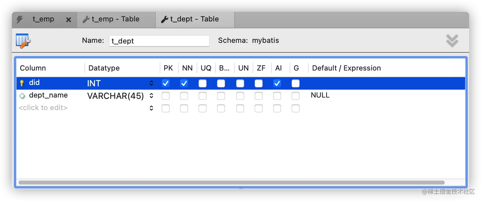Click the B... column header
The width and height of the screenshot is (481, 201).
point(224,68)
